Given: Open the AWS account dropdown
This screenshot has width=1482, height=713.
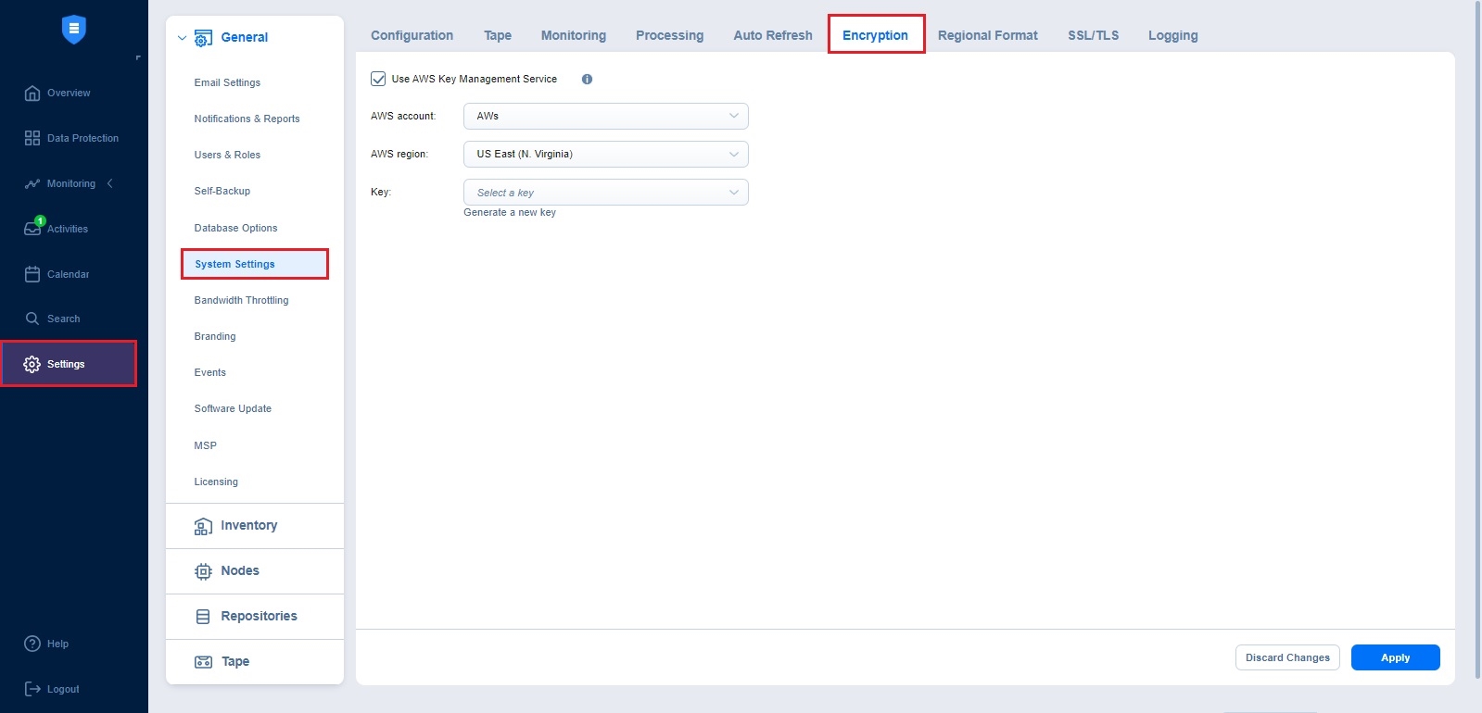Looking at the screenshot, I should [605, 117].
